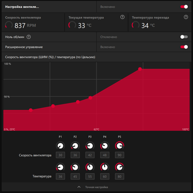Toggle the Настройка вентилятора switch off
Image resolution: width=193 pixels, height=193 pixels.
[x=184, y=7]
